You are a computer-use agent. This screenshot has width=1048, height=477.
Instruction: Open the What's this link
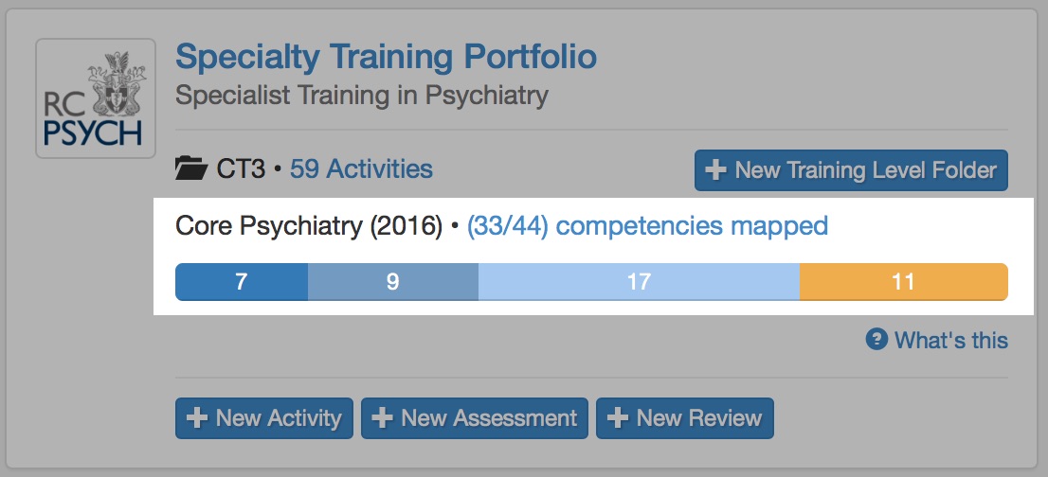(950, 340)
